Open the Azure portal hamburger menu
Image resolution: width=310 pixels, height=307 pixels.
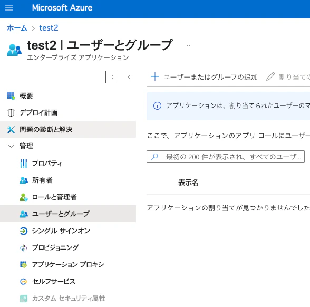[9, 8]
